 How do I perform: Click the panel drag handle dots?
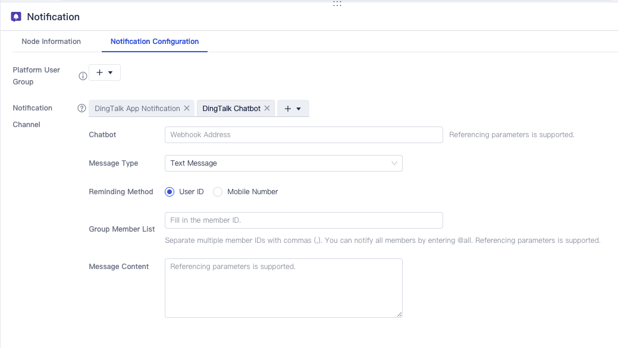tap(337, 4)
